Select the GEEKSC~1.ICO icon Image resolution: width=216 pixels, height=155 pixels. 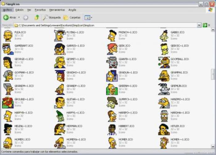(x=164, y=49)
